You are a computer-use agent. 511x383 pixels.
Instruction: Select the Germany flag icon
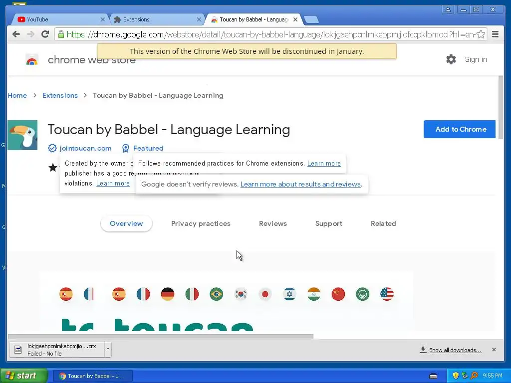(x=168, y=294)
